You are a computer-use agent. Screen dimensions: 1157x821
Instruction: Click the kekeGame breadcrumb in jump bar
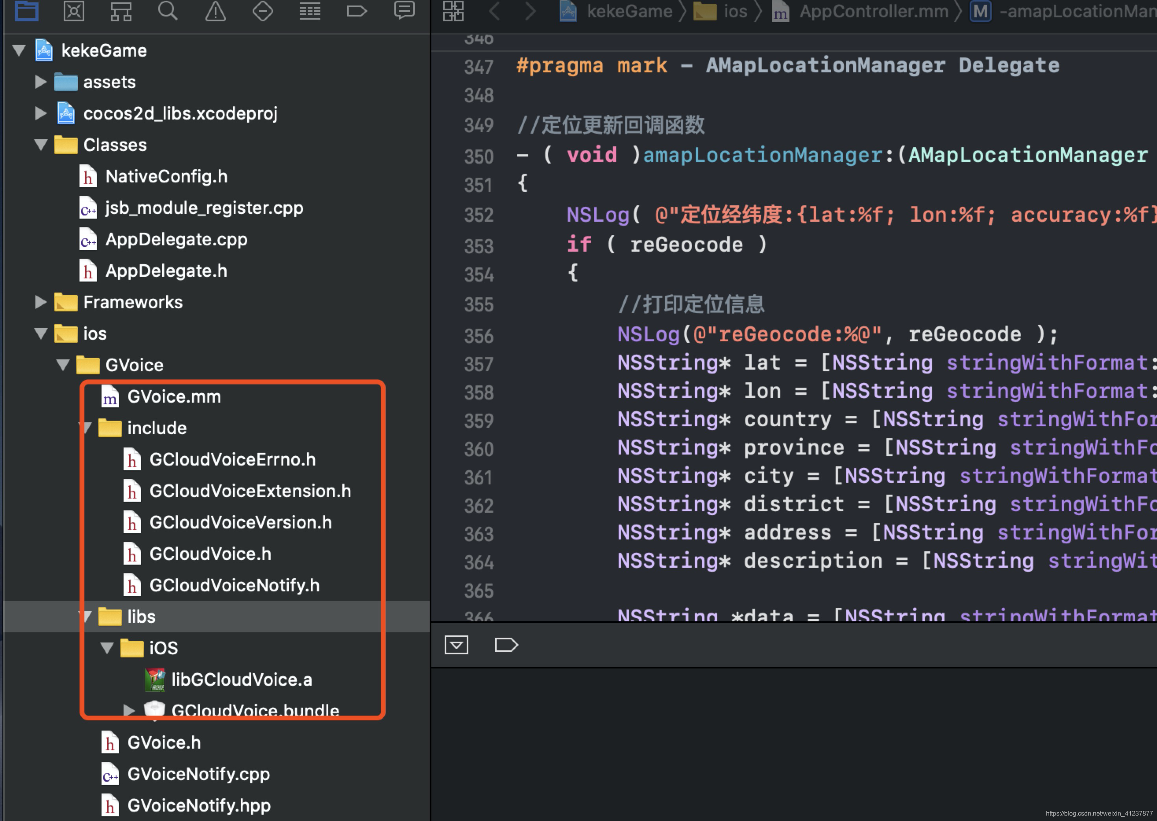coord(616,11)
